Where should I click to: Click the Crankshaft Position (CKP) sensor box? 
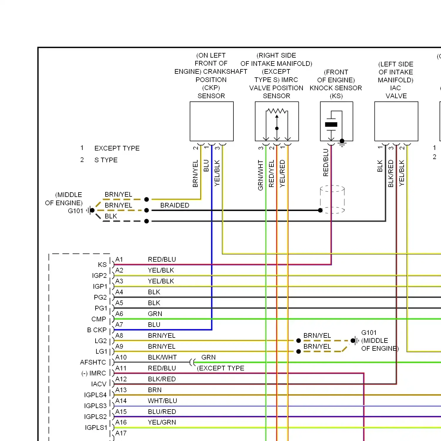(x=212, y=121)
